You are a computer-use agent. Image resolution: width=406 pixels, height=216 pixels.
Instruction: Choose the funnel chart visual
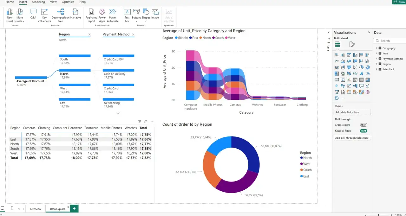coord(349,67)
